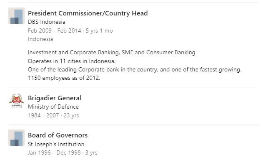Click the leading Corporate bank description line
Screen dimensions: 261x160
click(x=135, y=70)
